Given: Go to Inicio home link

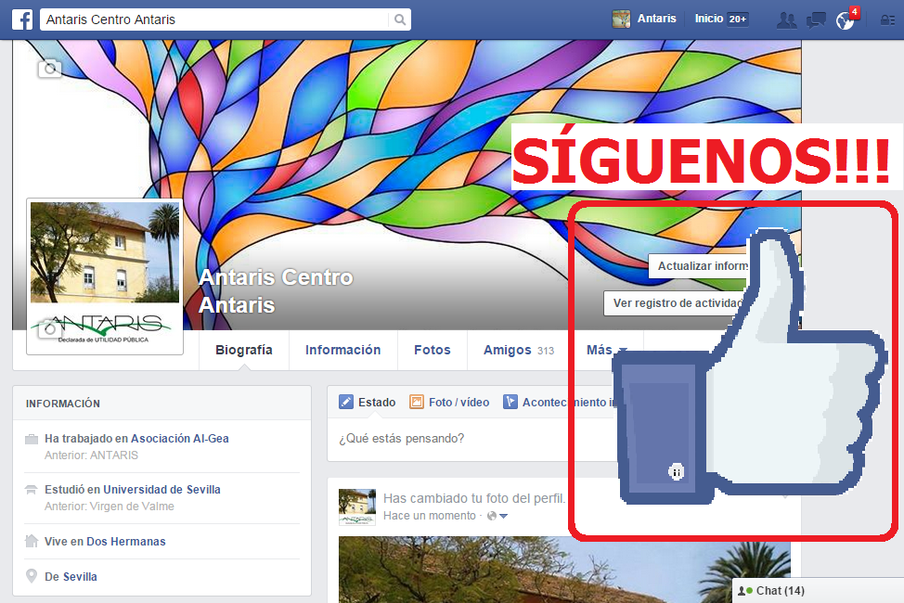Looking at the screenshot, I should click(708, 19).
